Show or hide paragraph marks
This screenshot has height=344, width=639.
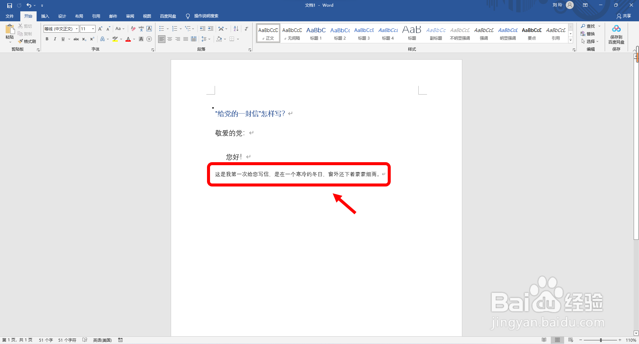pyautogui.click(x=246, y=29)
